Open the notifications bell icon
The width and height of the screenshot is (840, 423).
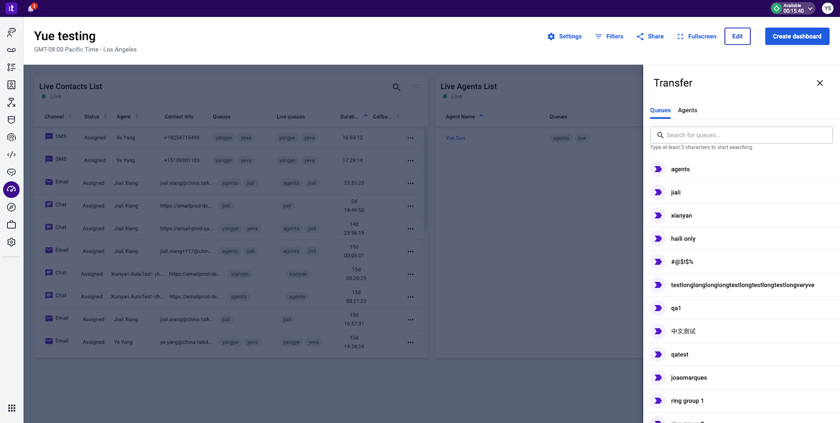click(x=30, y=8)
